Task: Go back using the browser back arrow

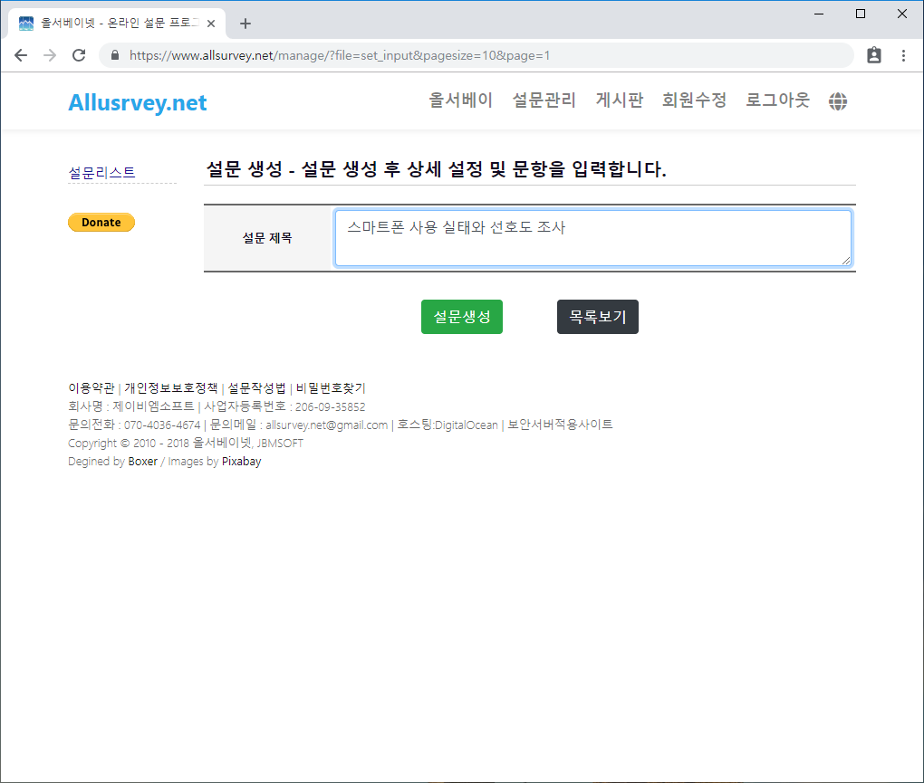Action: [x=21, y=55]
